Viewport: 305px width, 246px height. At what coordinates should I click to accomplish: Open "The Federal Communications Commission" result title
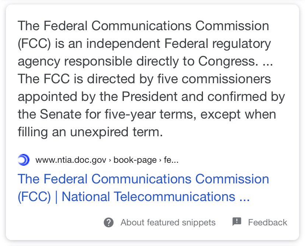pyautogui.click(x=143, y=179)
